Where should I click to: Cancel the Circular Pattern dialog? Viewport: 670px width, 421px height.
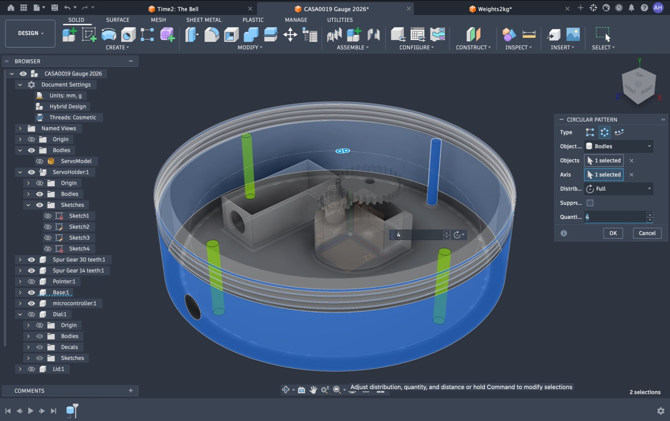647,233
